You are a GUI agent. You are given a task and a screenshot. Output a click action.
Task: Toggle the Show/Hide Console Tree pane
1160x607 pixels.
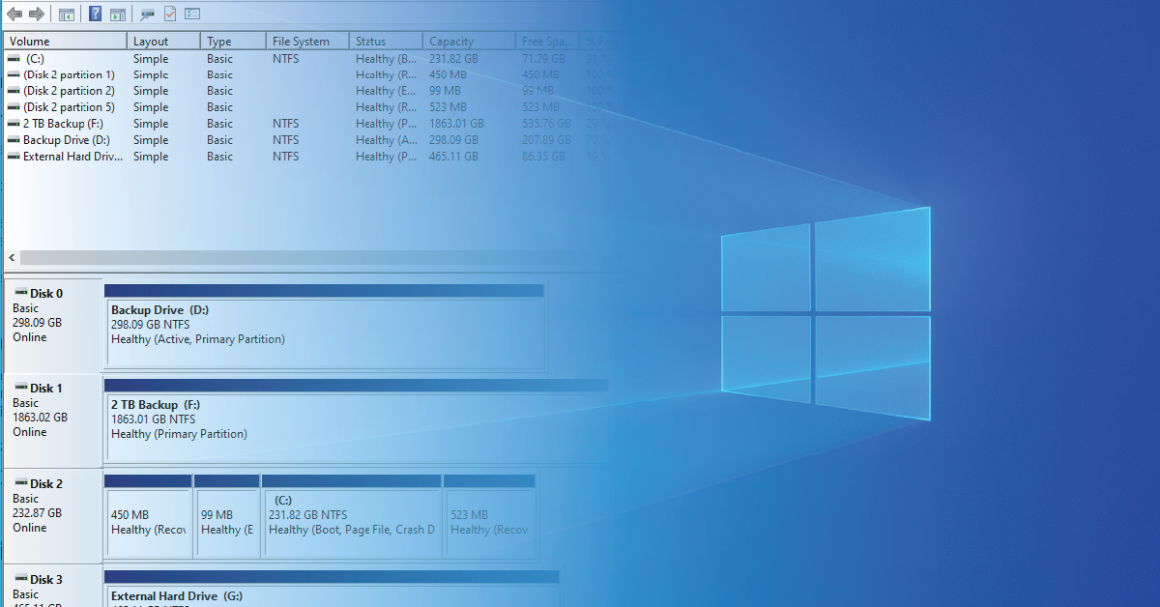pyautogui.click(x=66, y=13)
